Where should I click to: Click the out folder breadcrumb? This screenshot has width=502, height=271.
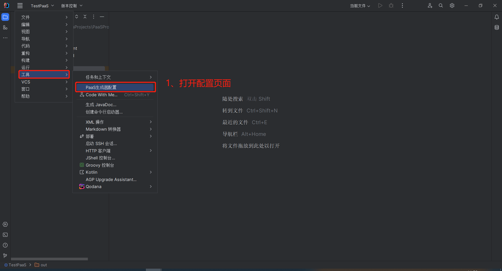click(x=41, y=265)
